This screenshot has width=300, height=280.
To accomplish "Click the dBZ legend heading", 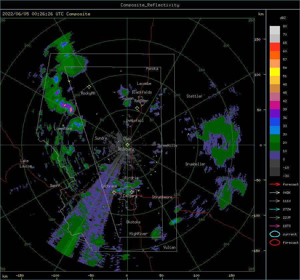I will pyautogui.click(x=283, y=18).
